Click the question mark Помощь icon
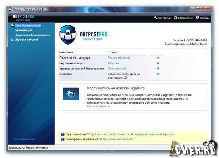219x158 pixels. click(197, 18)
